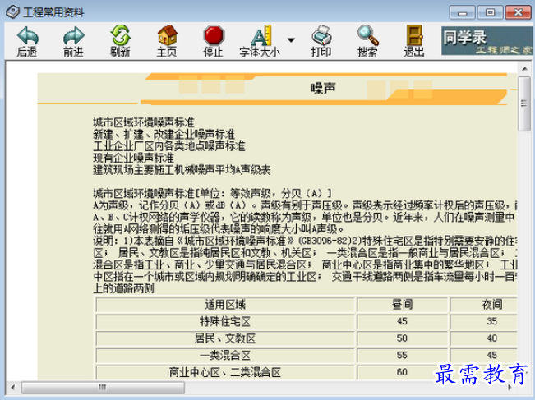Open link 建筑现场主要施工机械噪声平均A声级表

coord(182,169)
